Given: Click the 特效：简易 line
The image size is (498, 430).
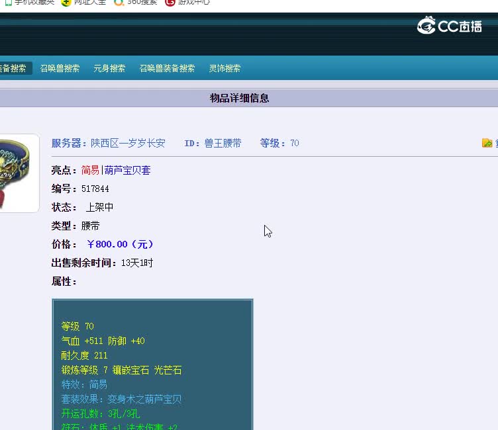Looking at the screenshot, I should (x=84, y=384).
